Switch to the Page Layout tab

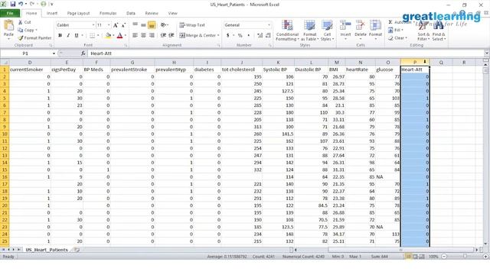(x=78, y=13)
